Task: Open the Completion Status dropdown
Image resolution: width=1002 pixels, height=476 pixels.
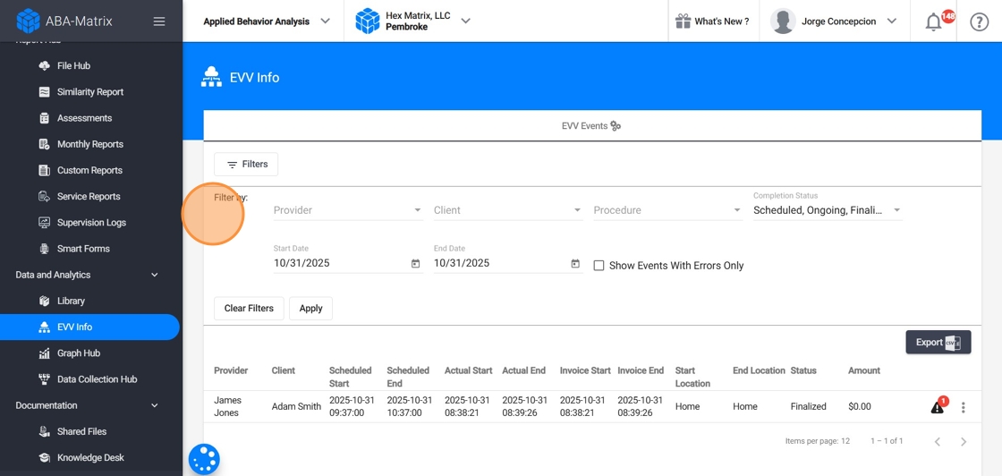Action: pos(827,210)
